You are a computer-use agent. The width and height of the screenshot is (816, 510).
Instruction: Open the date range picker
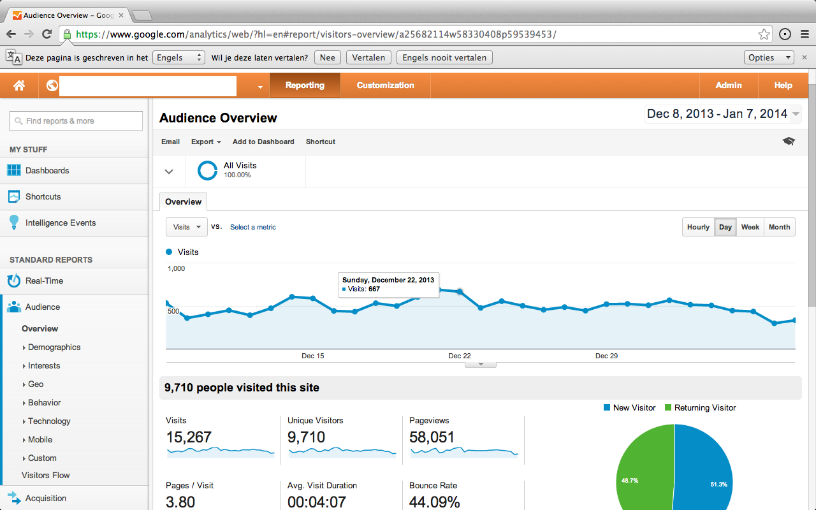[723, 114]
